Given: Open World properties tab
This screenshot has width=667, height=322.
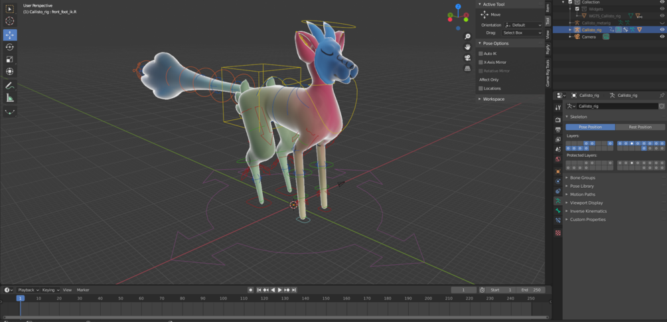Looking at the screenshot, I should coord(558,159).
